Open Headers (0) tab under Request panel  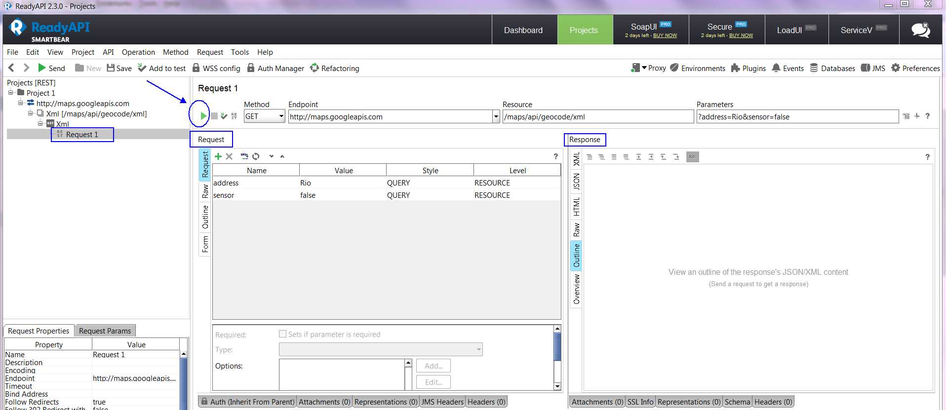pos(486,402)
